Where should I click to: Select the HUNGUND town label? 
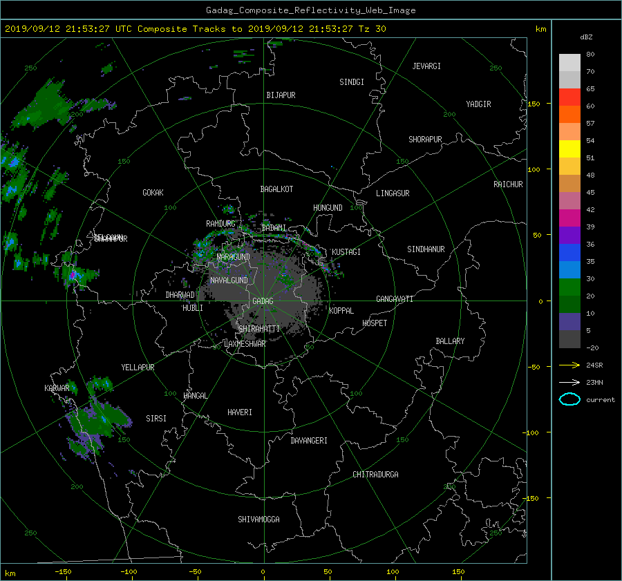(328, 208)
